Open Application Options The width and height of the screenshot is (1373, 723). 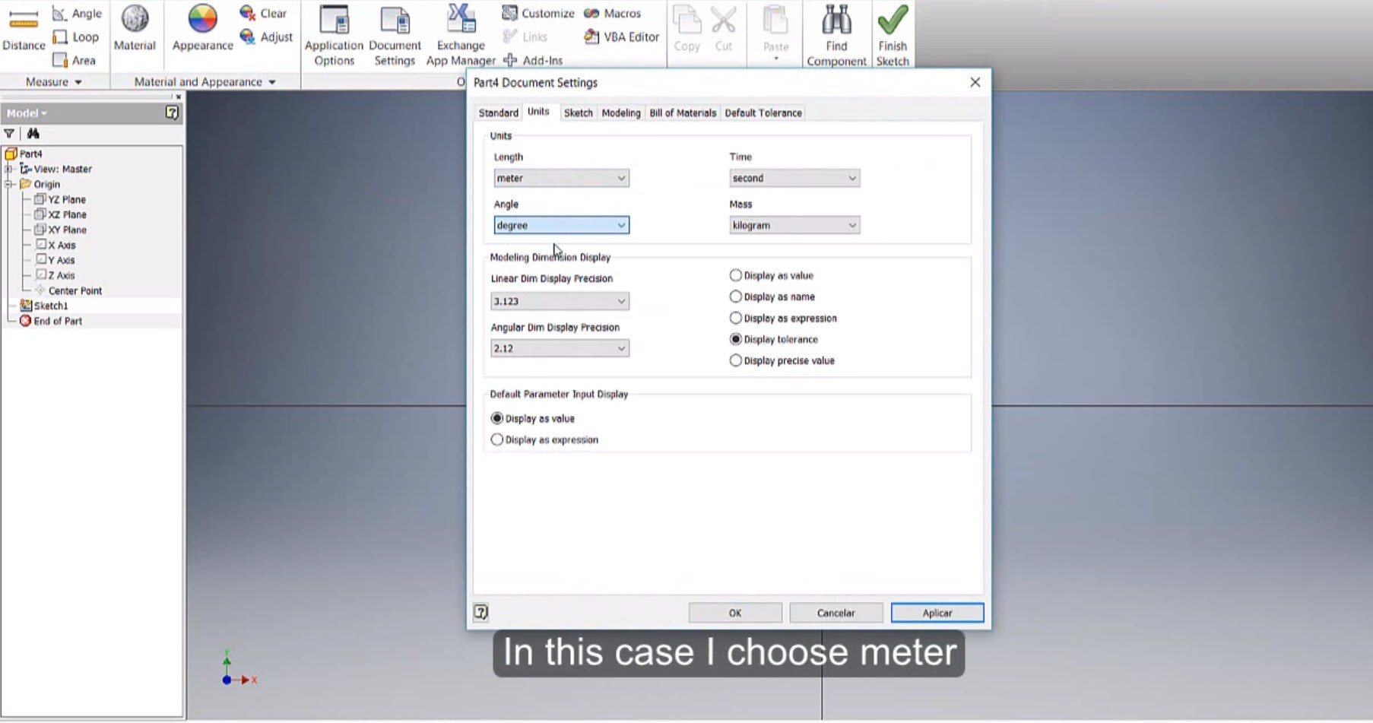coord(332,34)
